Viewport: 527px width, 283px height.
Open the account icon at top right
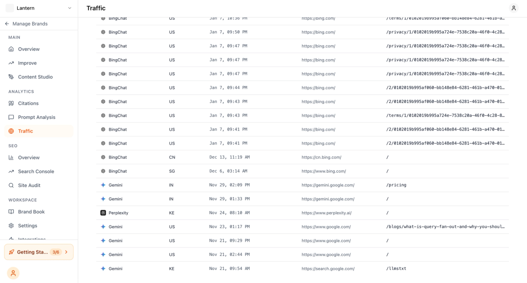coord(513,8)
